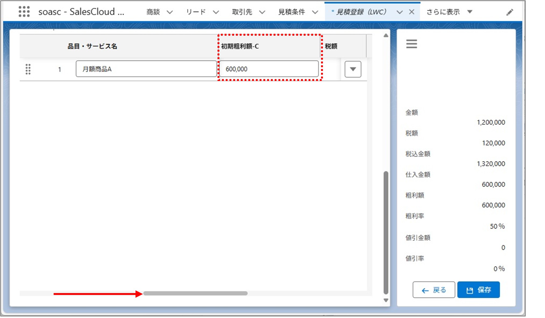Close the 見積登録（LWC）tab with X icon
This screenshot has height=318, width=545.
click(x=411, y=12)
